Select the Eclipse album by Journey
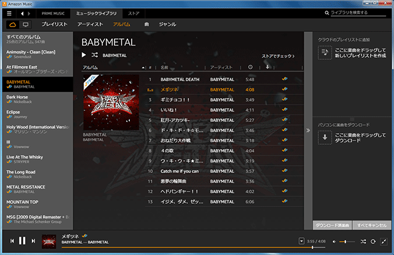Screen dimensions: 394x255 click(x=38, y=115)
